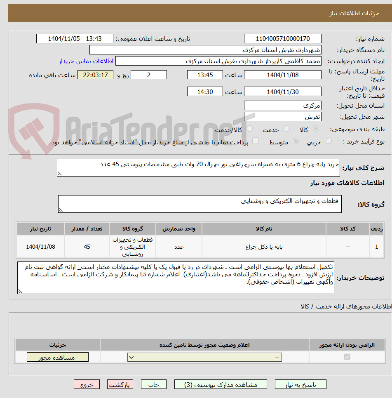Image resolution: width=392 pixels, height=398 pixels.
Task: Click the quantity cell 45
Action: click(87, 247)
